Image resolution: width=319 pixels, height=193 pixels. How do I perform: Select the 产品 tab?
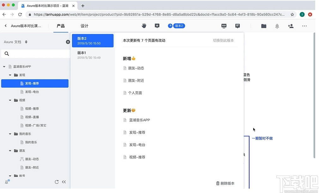[x=60, y=26]
